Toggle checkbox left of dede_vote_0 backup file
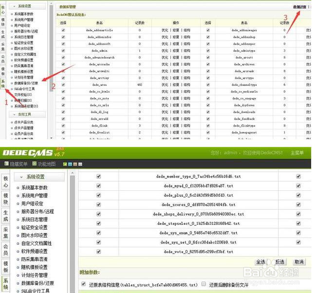 [99, 252]
